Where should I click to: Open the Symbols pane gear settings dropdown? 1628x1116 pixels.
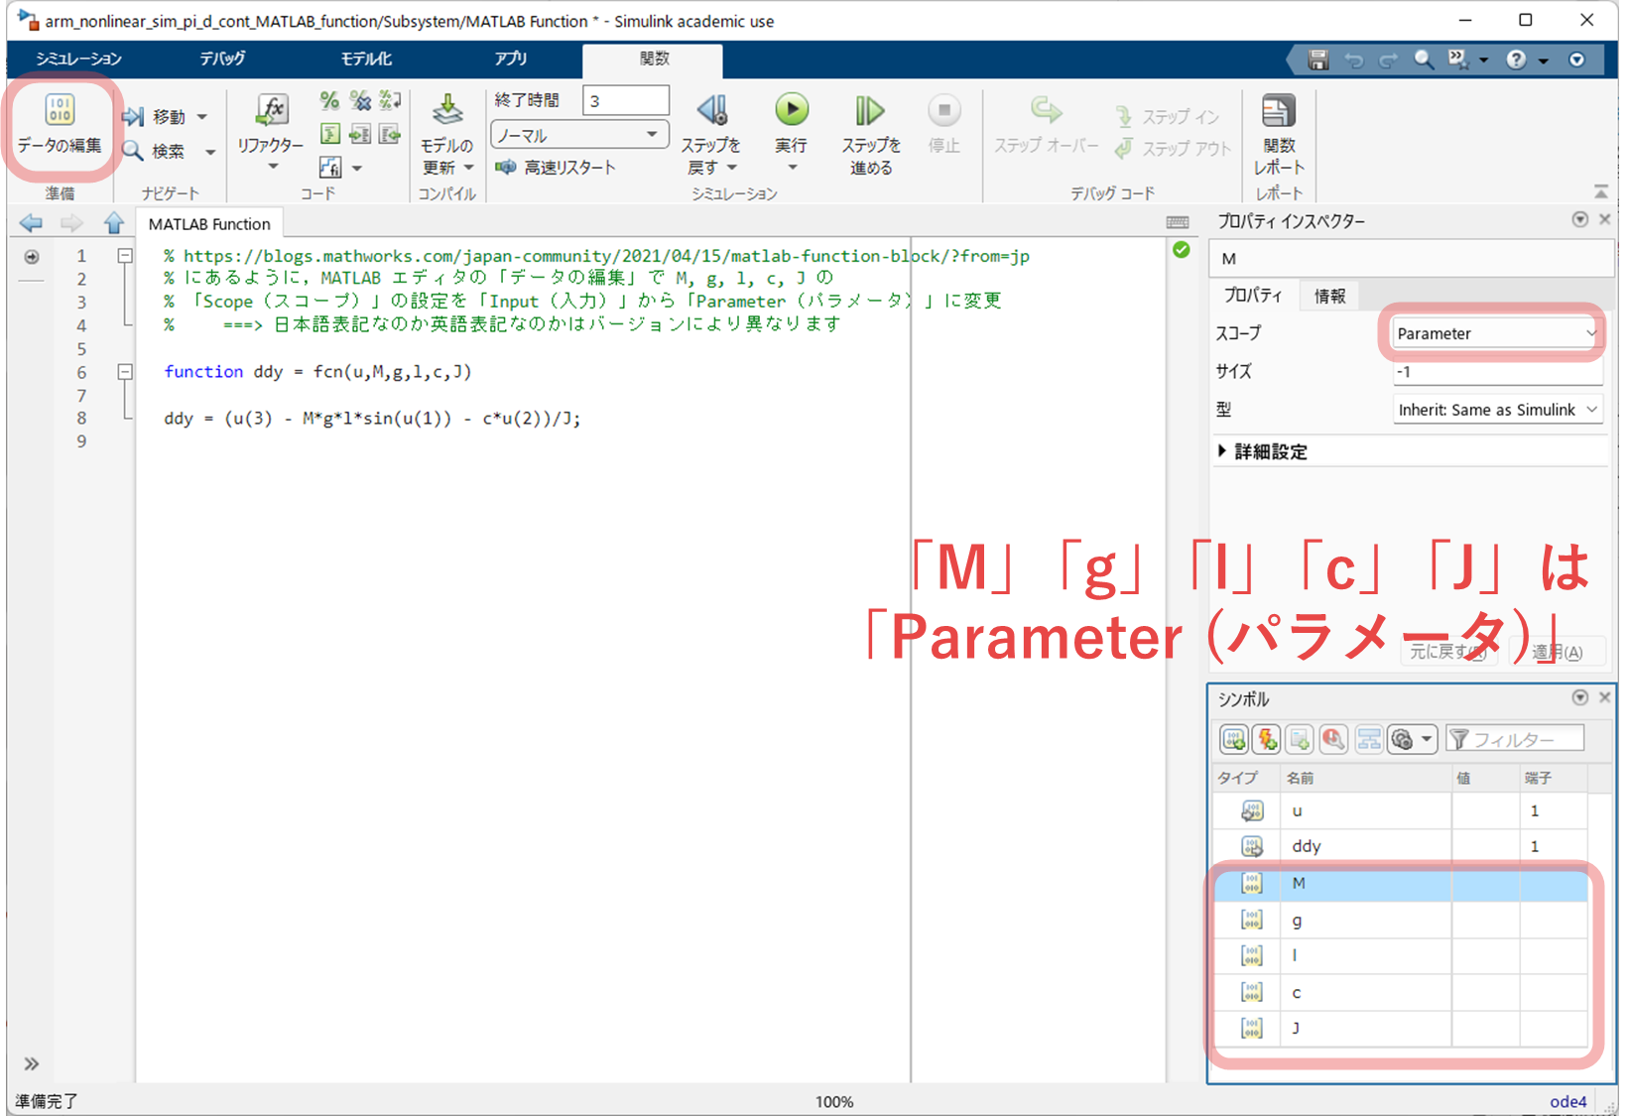[x=1413, y=739]
